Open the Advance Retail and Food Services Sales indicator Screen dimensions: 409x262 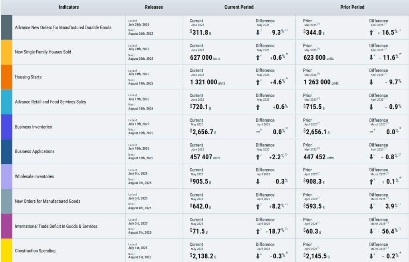pos(50,102)
